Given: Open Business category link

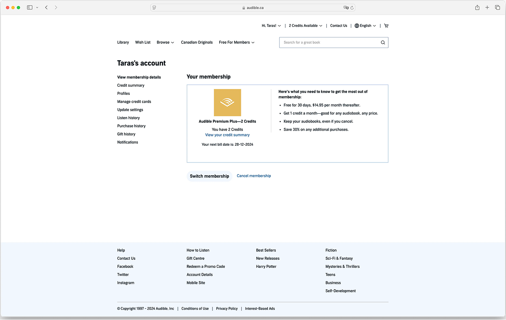Looking at the screenshot, I should pyautogui.click(x=333, y=283).
